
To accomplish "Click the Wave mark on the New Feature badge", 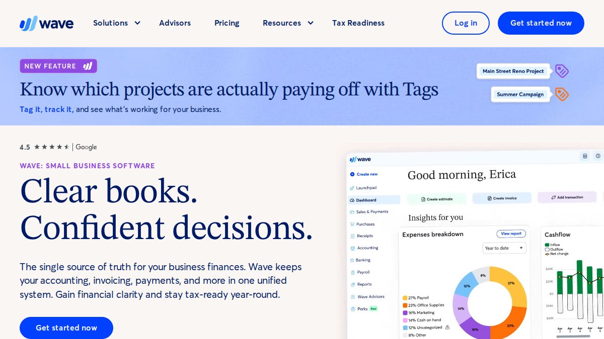I will point(88,66).
